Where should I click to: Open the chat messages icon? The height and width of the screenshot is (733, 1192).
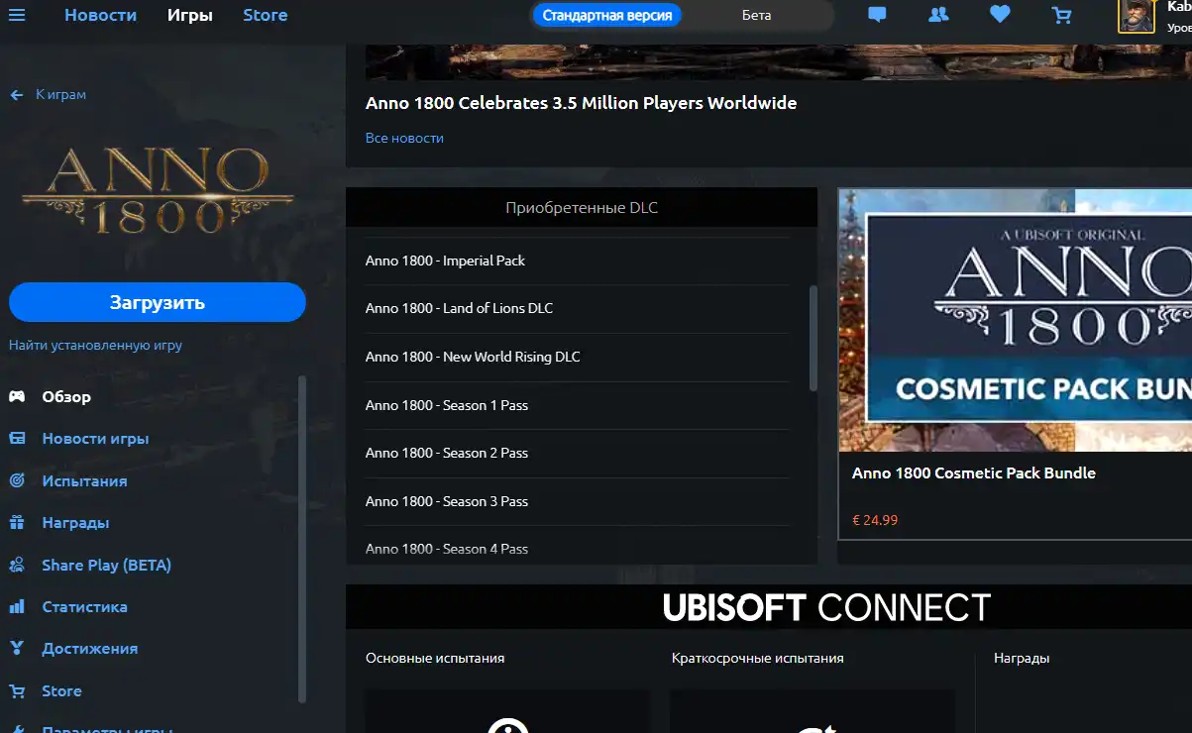pyautogui.click(x=877, y=15)
